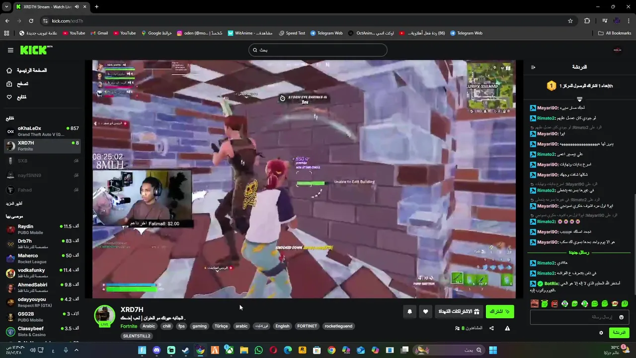Click the report warning triangle icon
The image size is (636, 358).
tap(507, 328)
